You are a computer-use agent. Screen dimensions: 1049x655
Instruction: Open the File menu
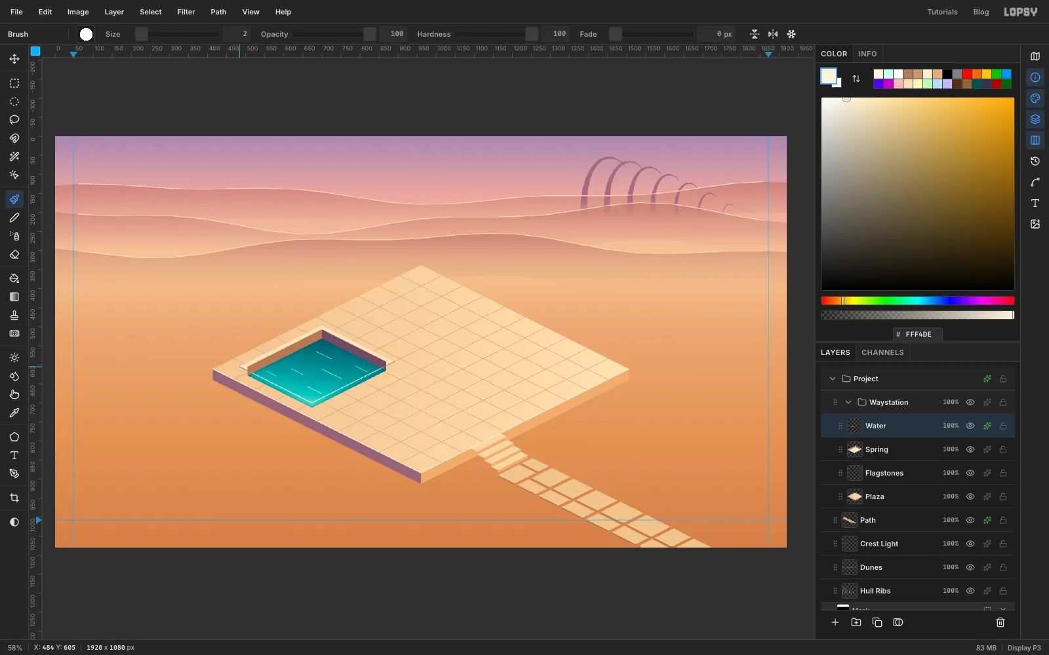(x=16, y=12)
